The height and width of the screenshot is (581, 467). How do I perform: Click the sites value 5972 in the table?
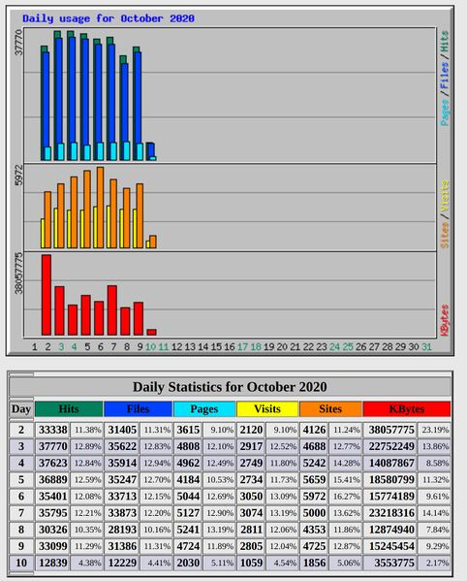[314, 497]
